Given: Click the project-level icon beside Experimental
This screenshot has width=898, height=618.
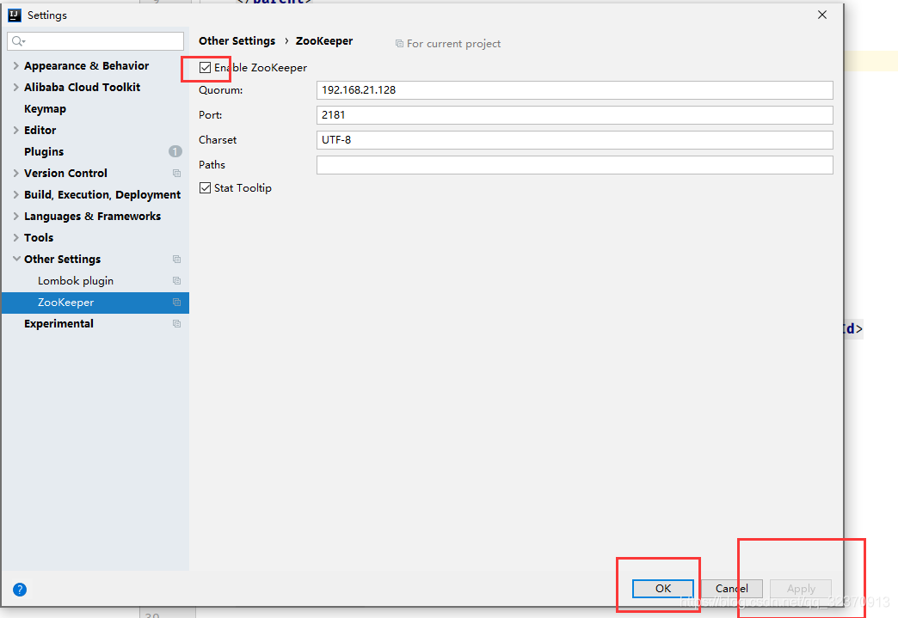Looking at the screenshot, I should [x=176, y=324].
